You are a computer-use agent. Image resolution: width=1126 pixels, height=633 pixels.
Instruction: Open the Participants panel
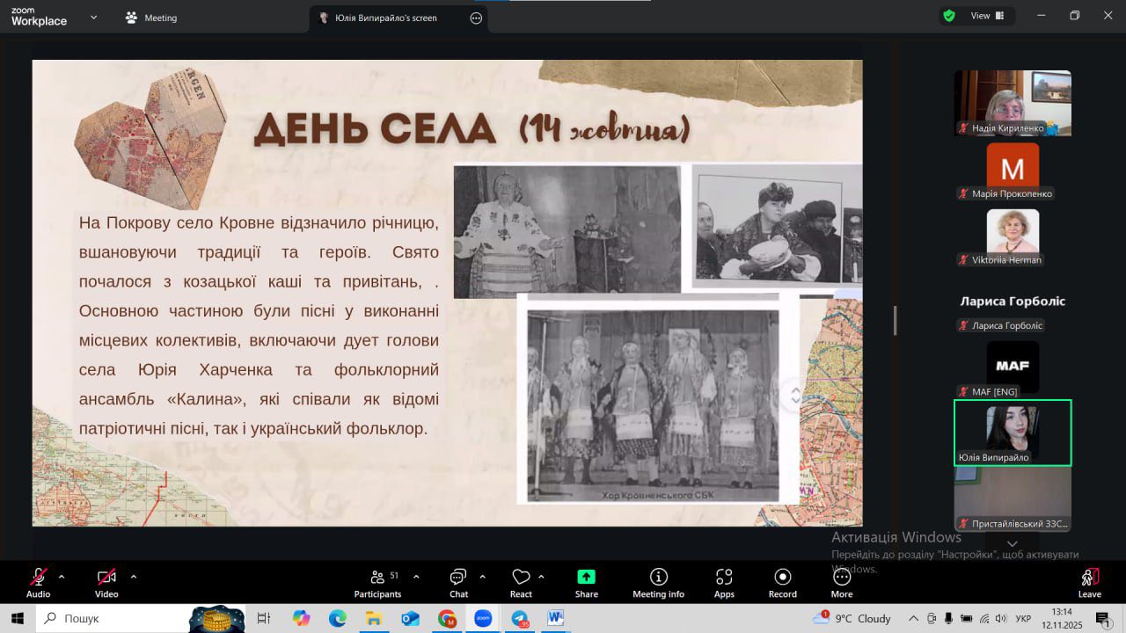coord(377,582)
